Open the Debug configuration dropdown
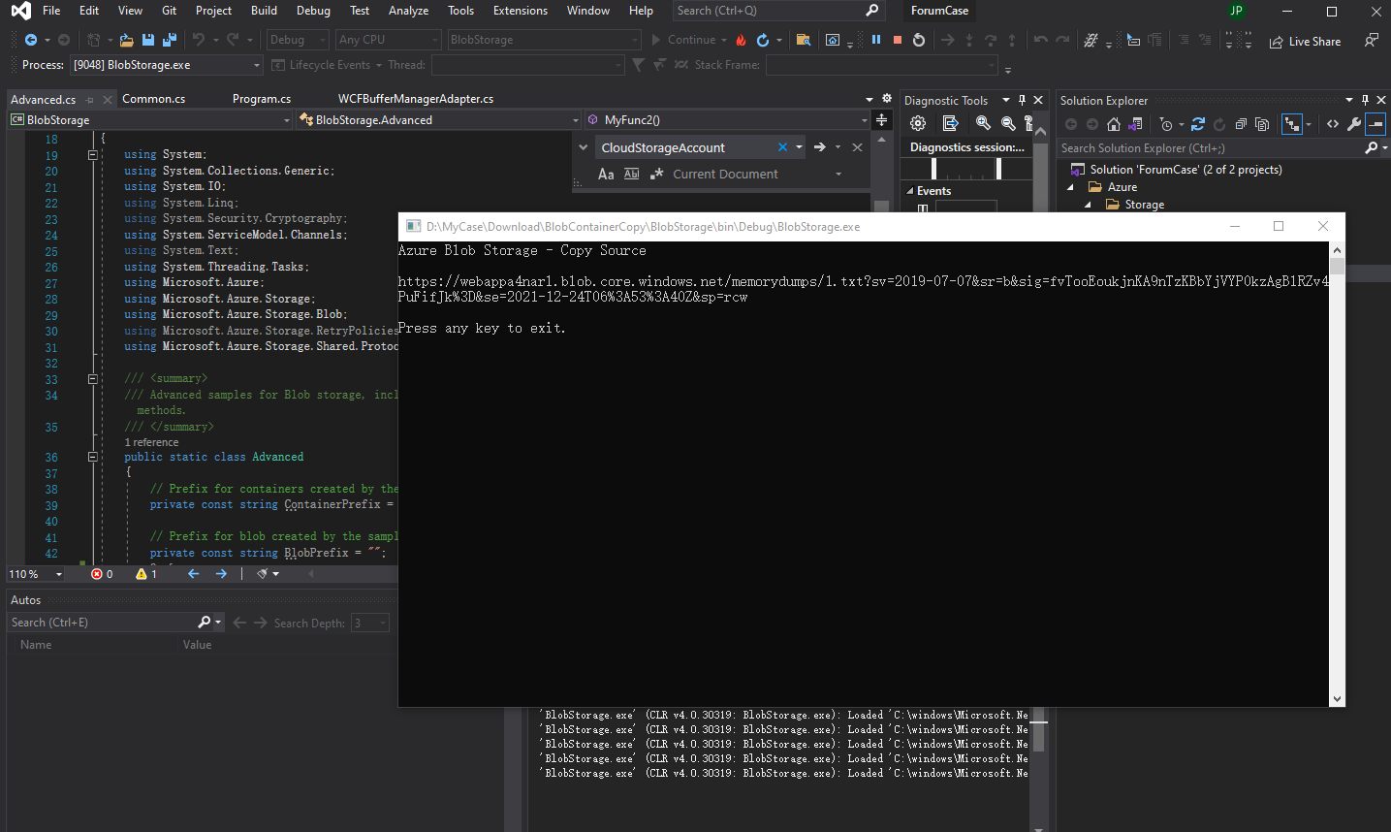Viewport: 1391px width, 832px height. [296, 40]
